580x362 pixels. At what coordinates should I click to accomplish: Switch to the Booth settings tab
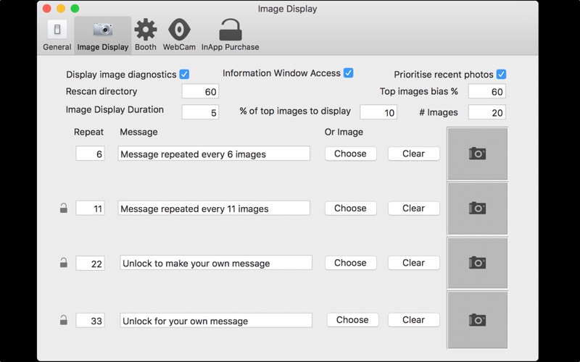point(146,35)
